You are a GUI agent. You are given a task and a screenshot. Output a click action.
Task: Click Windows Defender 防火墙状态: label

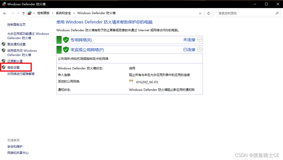[x=80, y=68]
